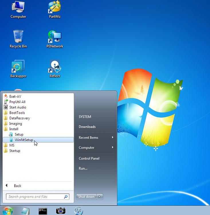210x215 pixels.
Task: Open the DataRecovery folder
Action: pos(38,118)
